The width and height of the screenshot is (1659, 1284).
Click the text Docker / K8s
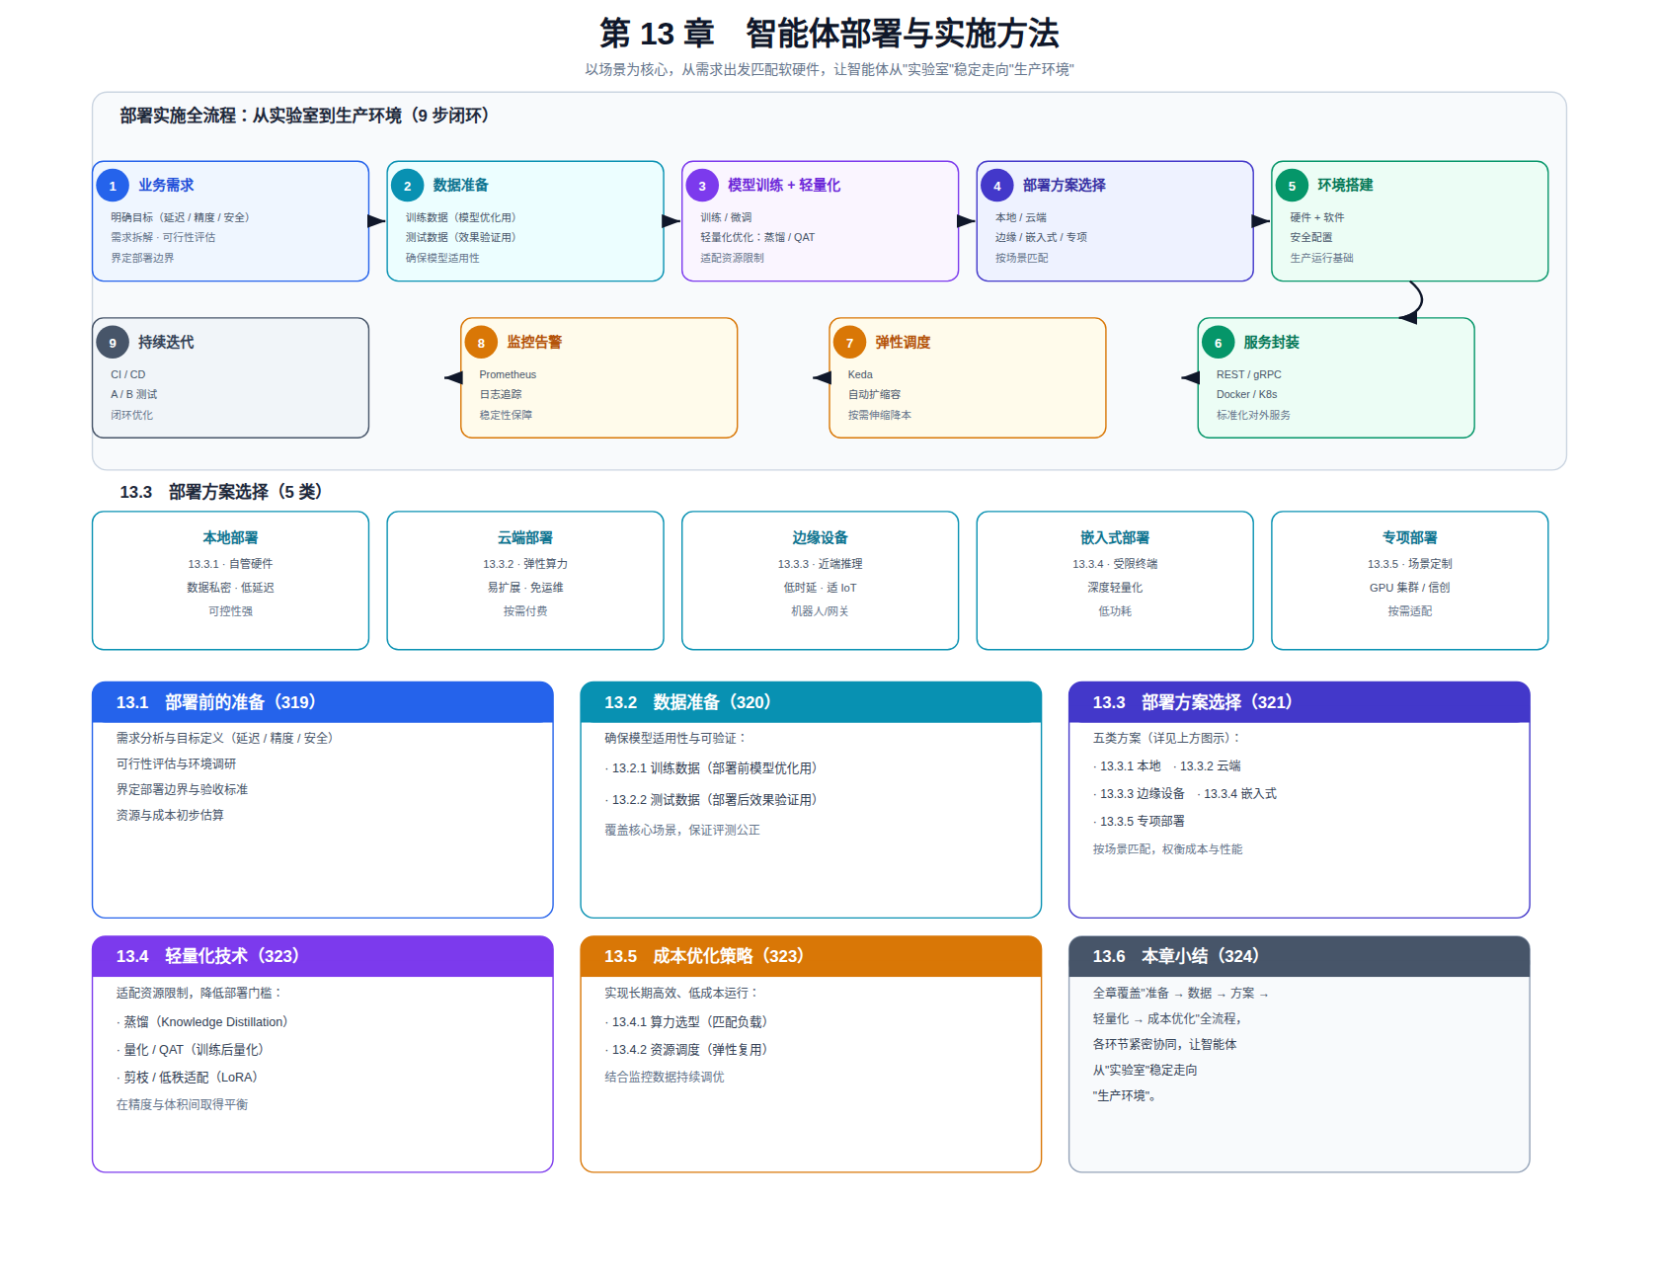pyautogui.click(x=1246, y=394)
